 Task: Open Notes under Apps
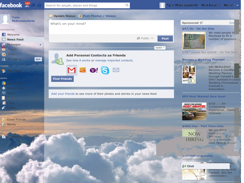point(11,98)
